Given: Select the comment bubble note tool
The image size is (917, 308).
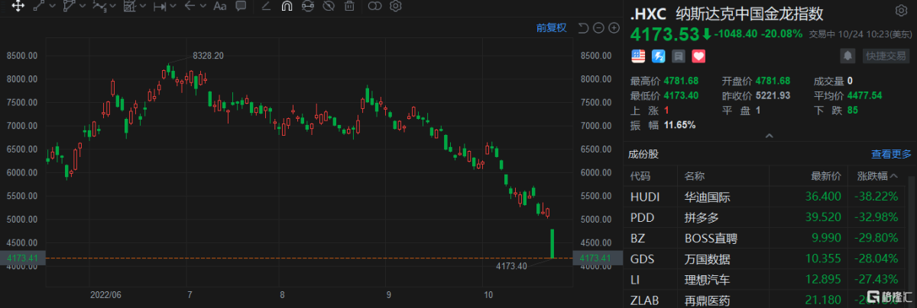Looking at the screenshot, I should pos(241,6).
